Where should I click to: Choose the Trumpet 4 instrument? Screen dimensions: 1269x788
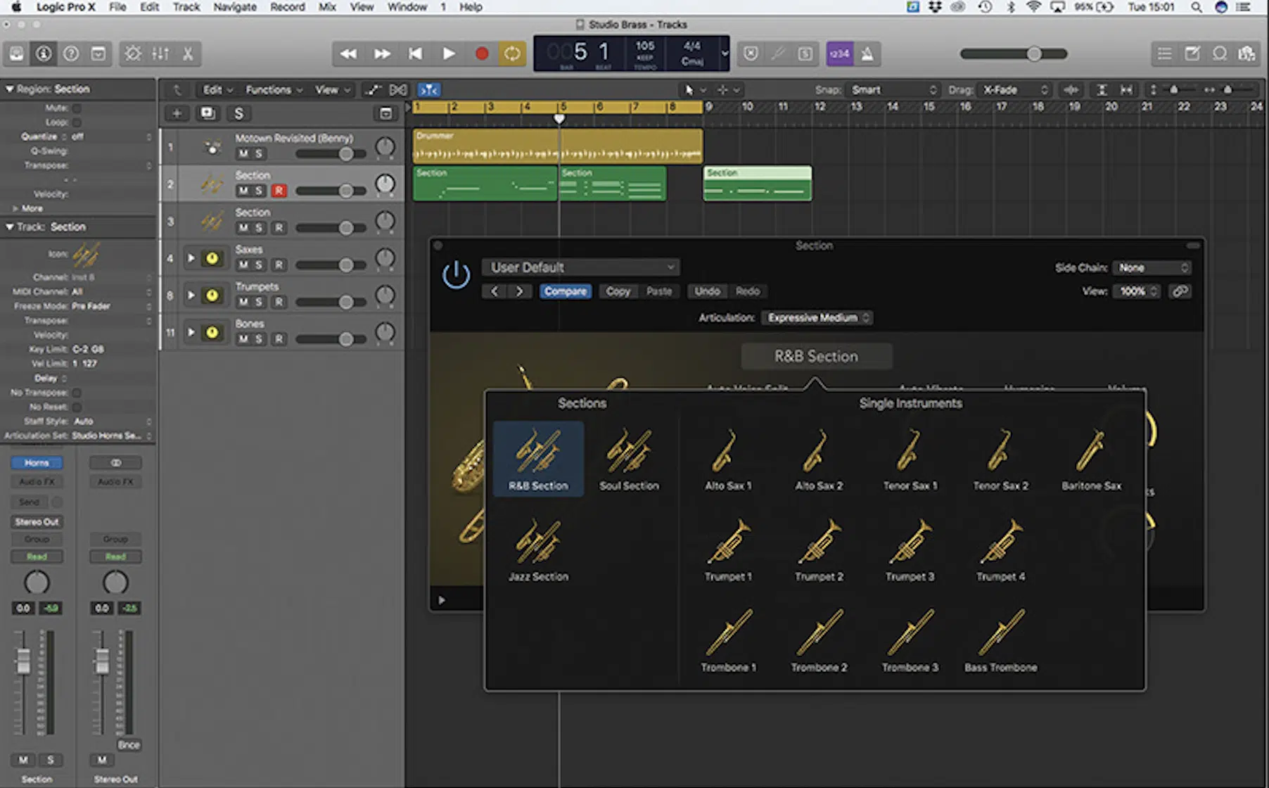pos(1000,549)
